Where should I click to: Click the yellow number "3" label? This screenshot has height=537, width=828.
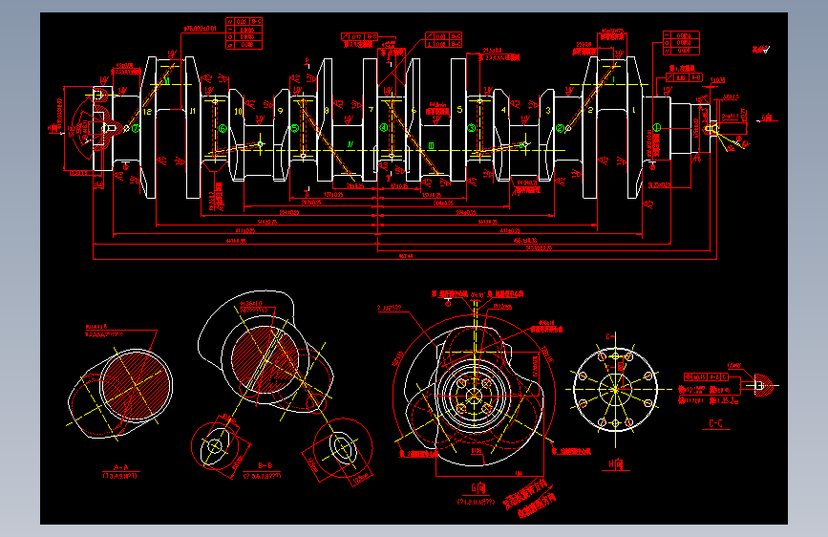pos(548,111)
